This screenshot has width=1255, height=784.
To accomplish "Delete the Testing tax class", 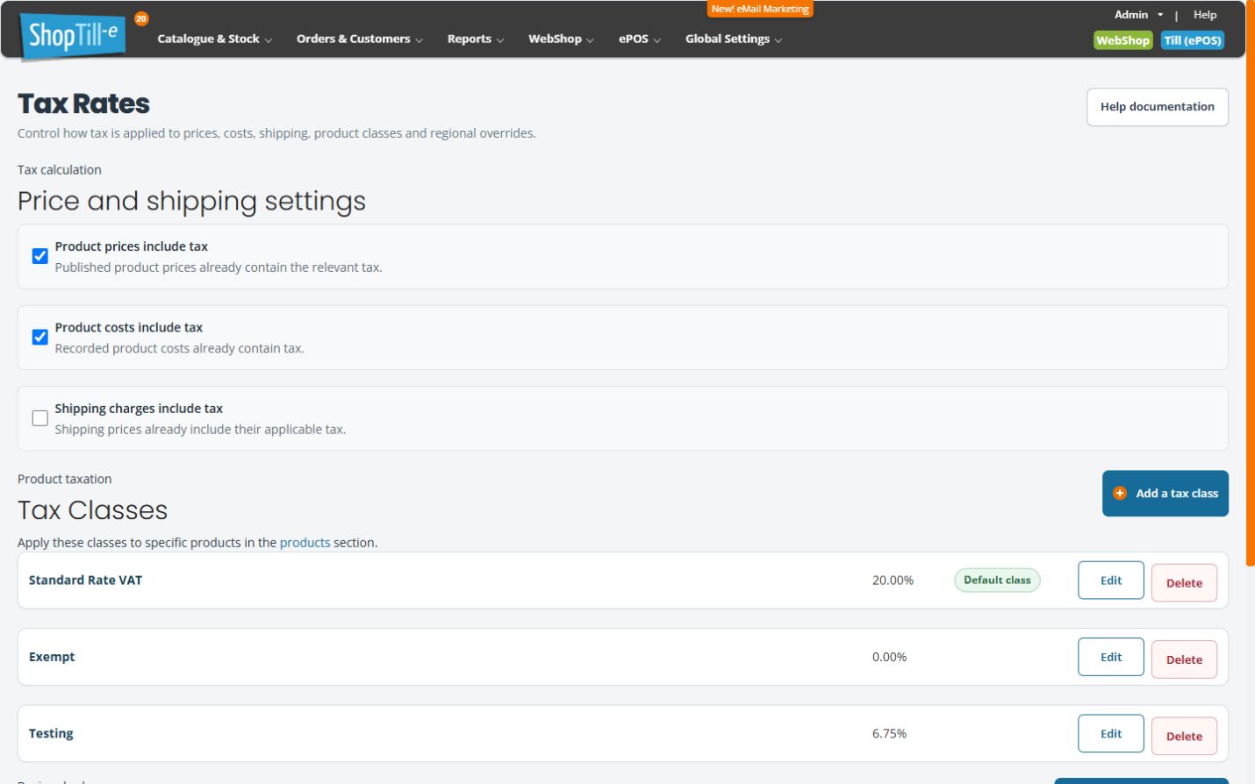I will (1184, 737).
